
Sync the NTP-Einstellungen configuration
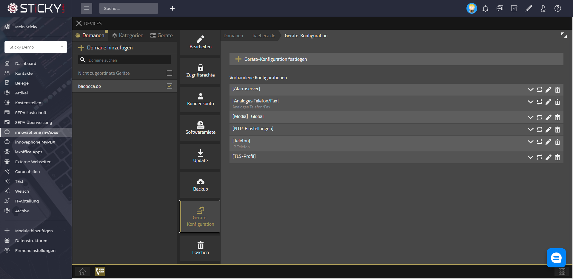tap(540, 130)
